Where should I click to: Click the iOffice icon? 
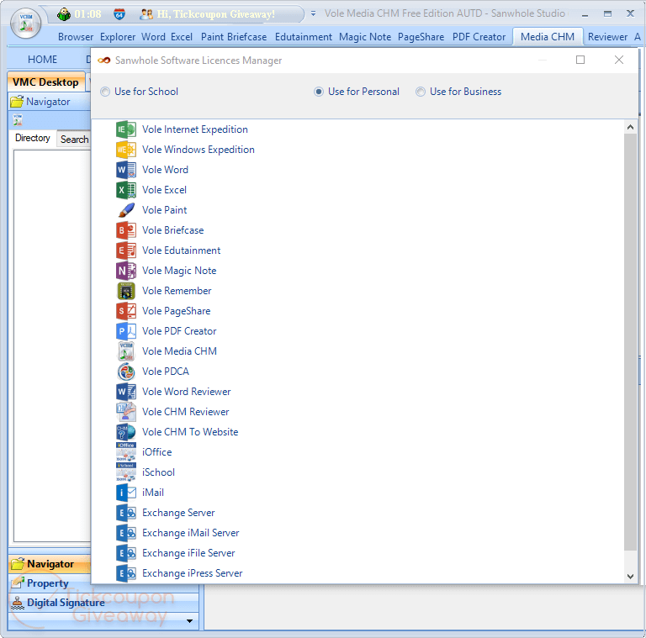[126, 452]
